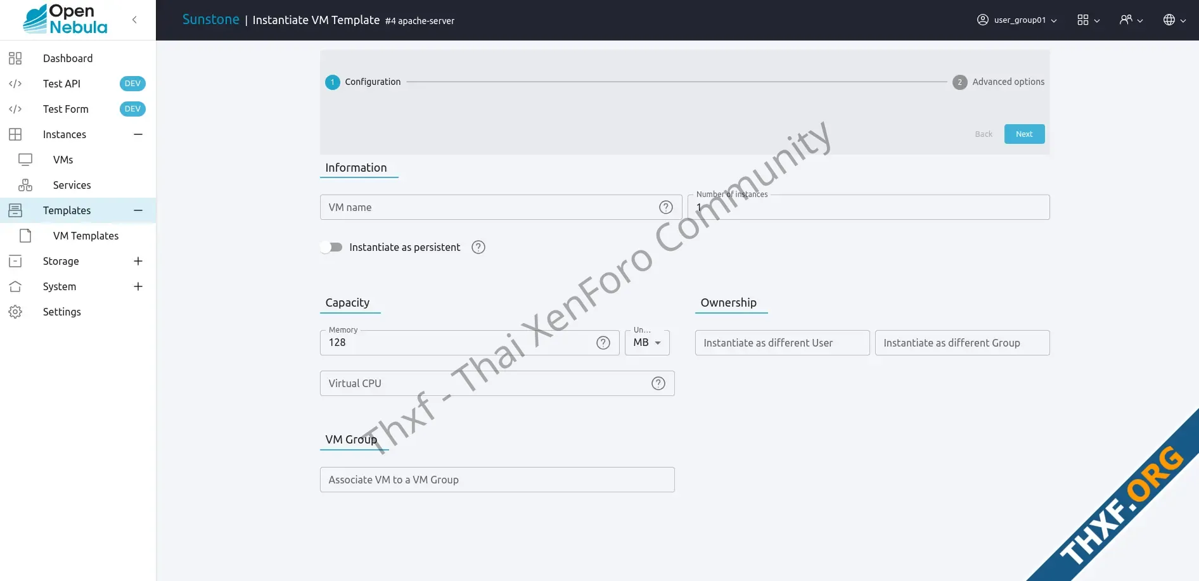This screenshot has height=581, width=1199.
Task: Go to Advanced options step
Action: point(999,82)
